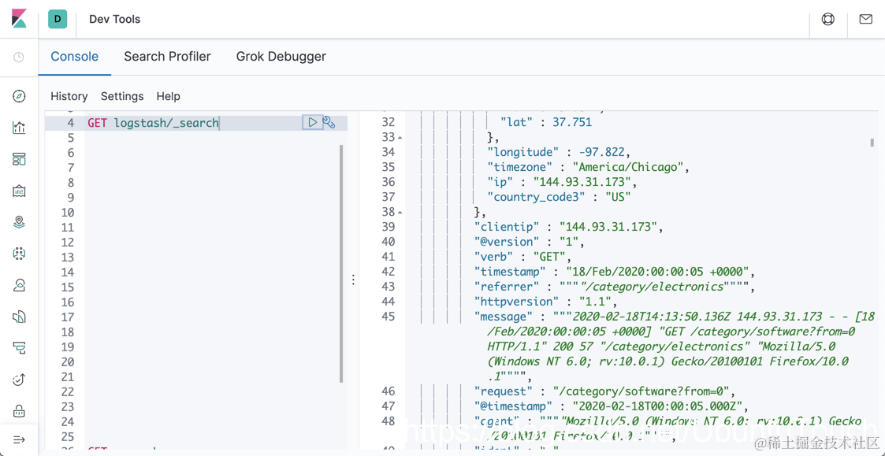Open the wrench request options

pos(329,122)
